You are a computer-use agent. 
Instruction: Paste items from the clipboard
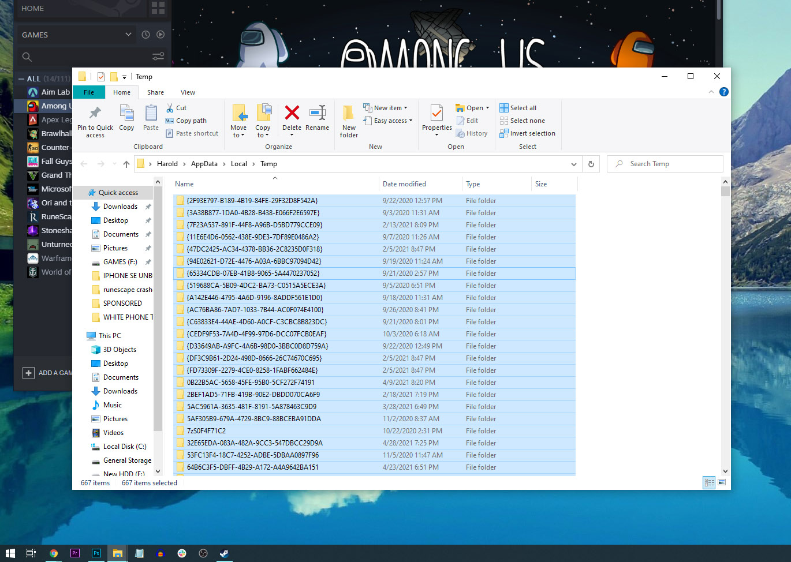[x=150, y=119]
